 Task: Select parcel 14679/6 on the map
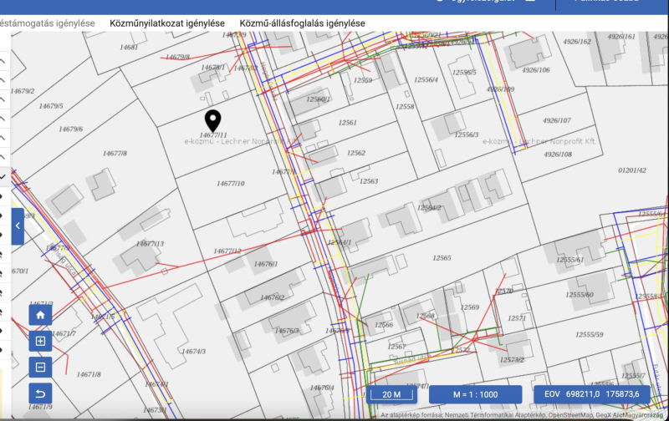(70, 129)
